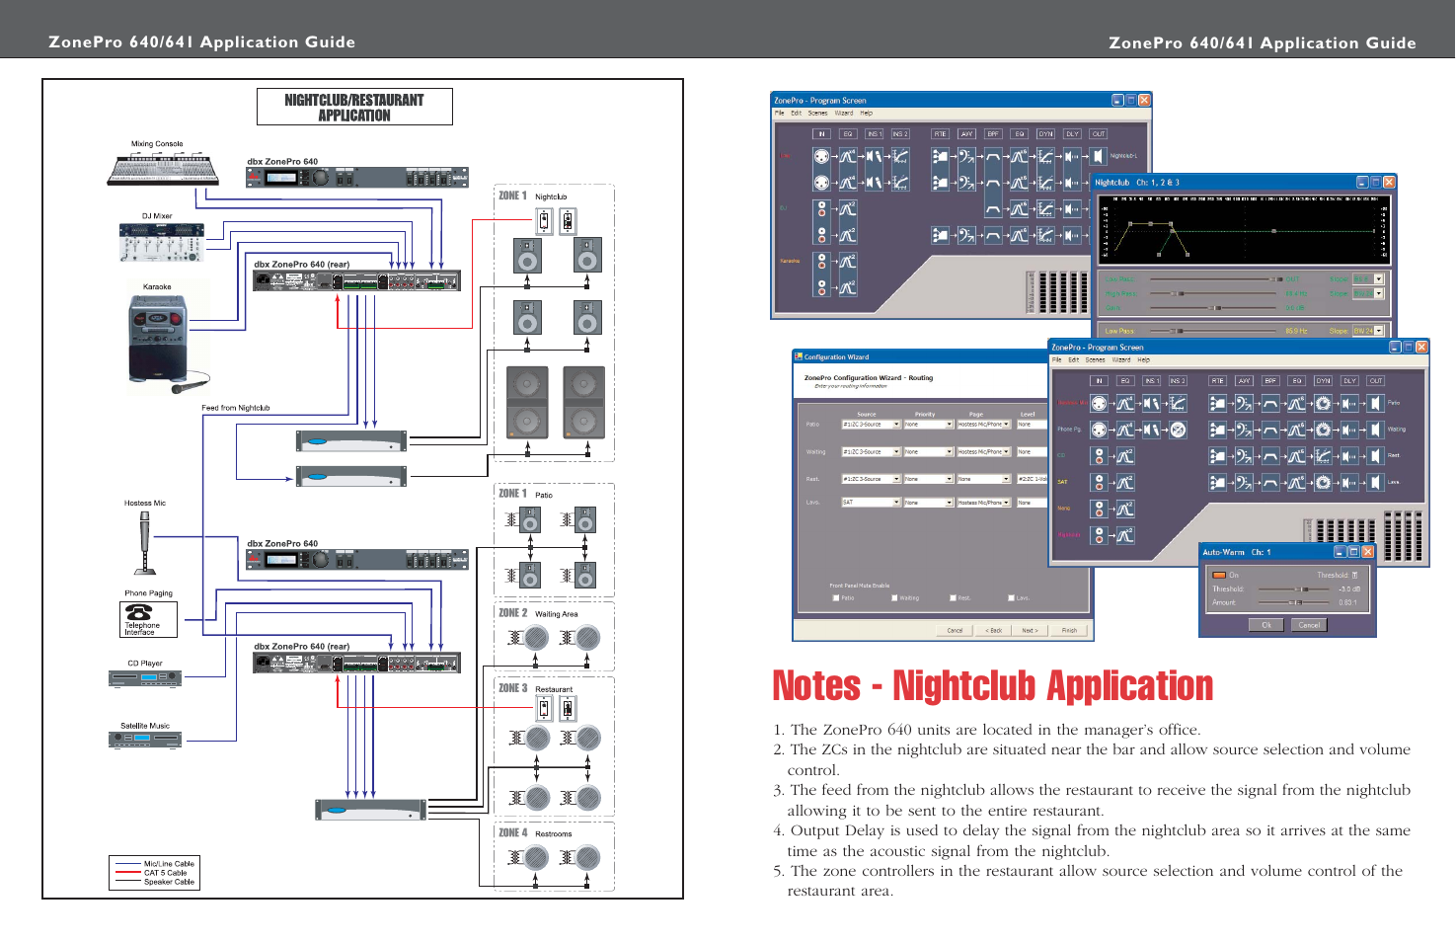The width and height of the screenshot is (1456, 942).
Task: Open Scenes menu in upper Program Screen
Action: pyautogui.click(x=817, y=113)
